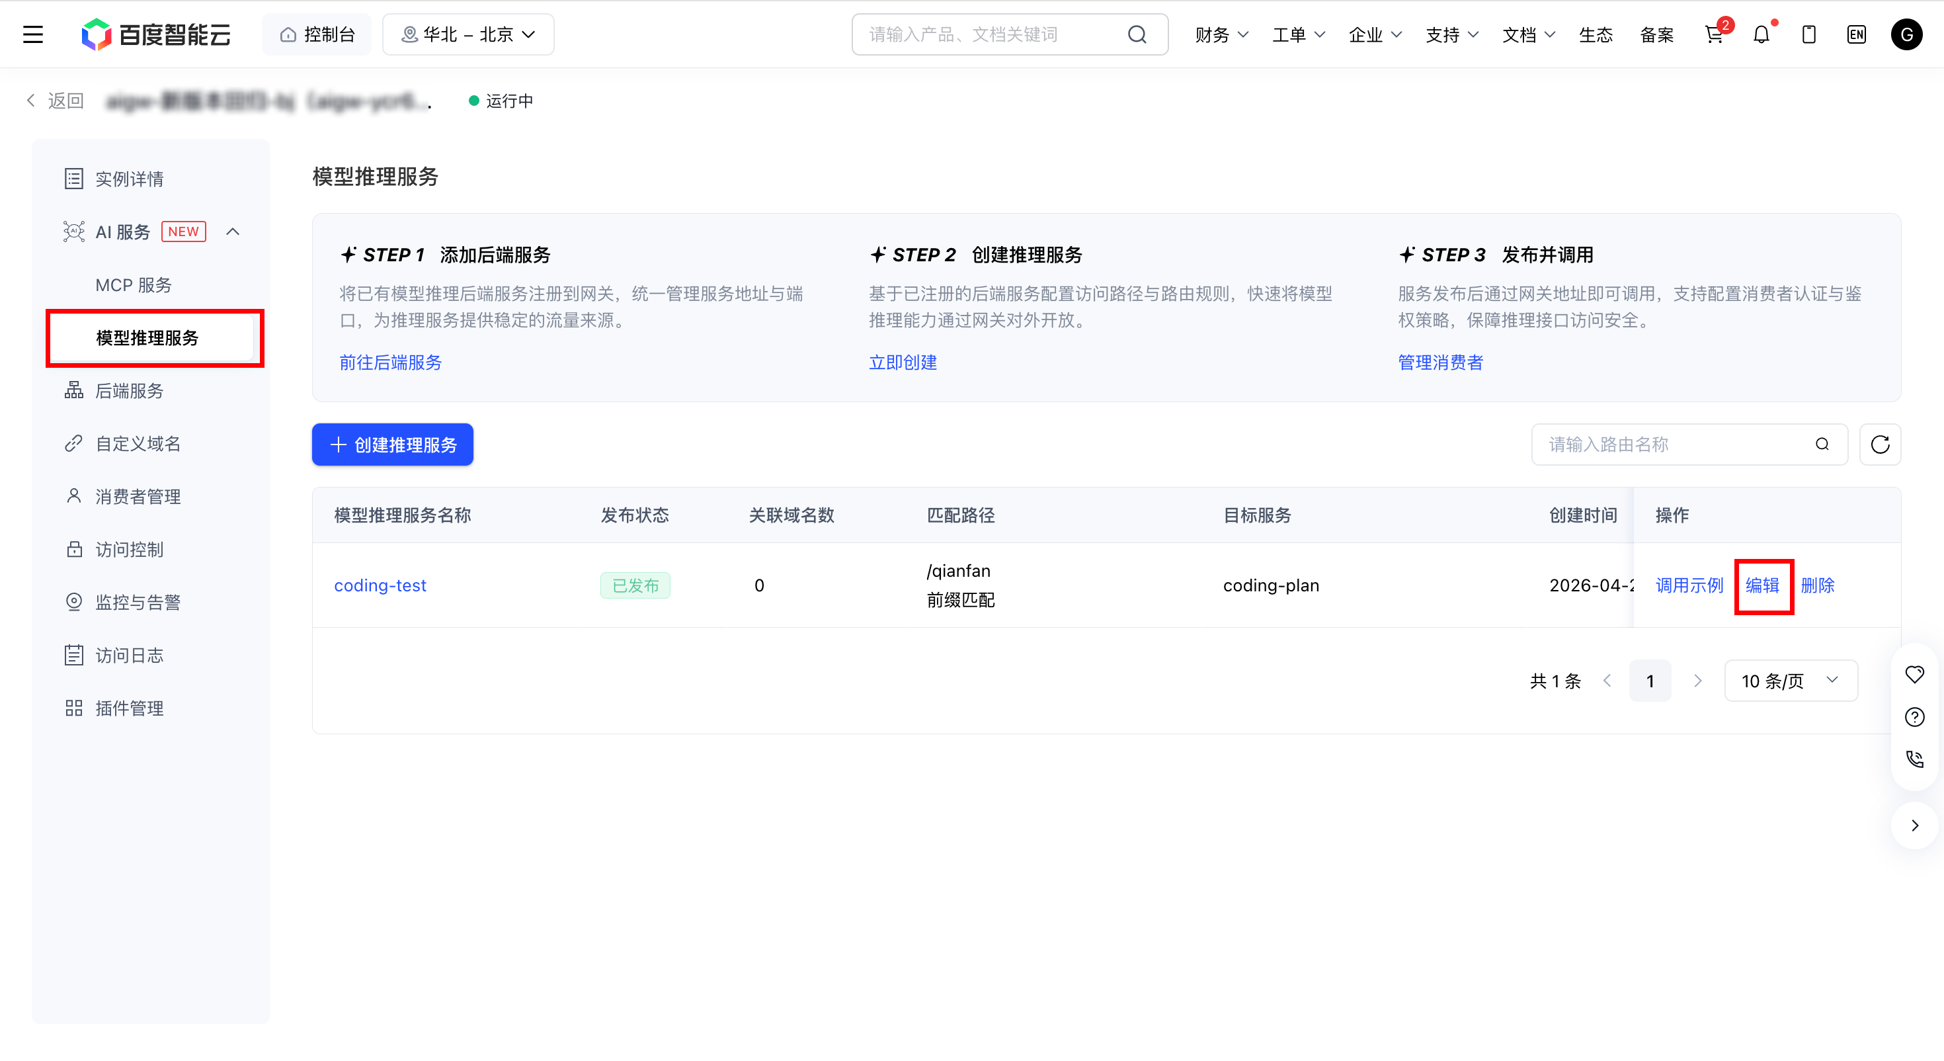
Task: Open the 生态 menu item
Action: pos(1596,35)
